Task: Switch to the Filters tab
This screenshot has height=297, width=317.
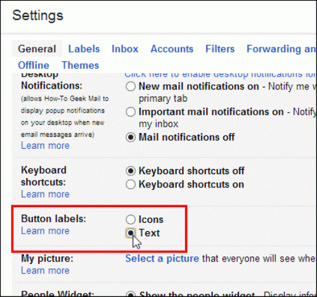Action: tap(220, 49)
